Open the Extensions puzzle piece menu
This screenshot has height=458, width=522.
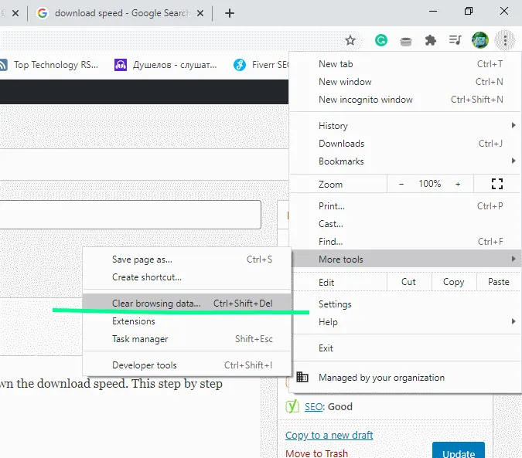tap(431, 41)
